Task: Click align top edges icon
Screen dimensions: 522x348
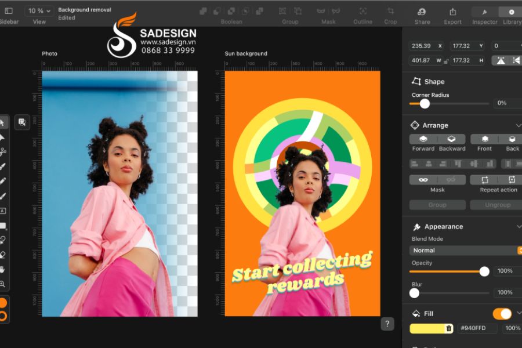Action: (458, 164)
